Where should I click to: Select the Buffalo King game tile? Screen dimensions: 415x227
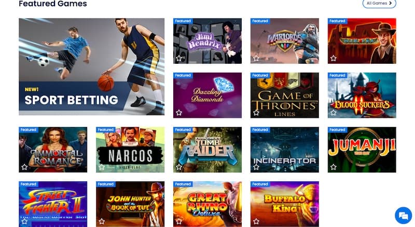(x=285, y=204)
